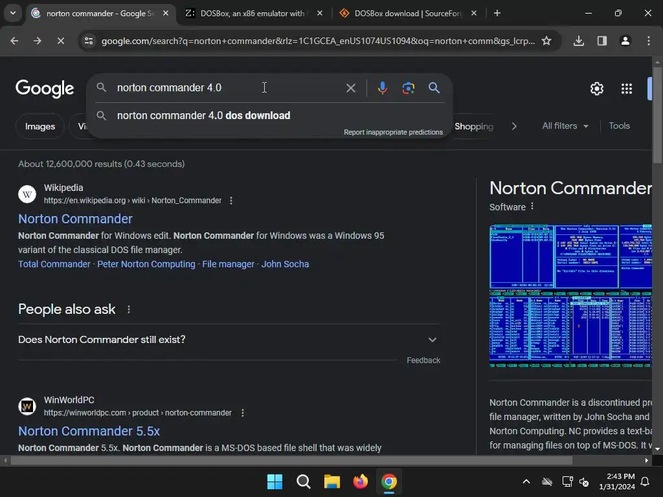This screenshot has width=663, height=497.
Task: Open the Norton Commander Wikipedia result
Action: click(75, 219)
